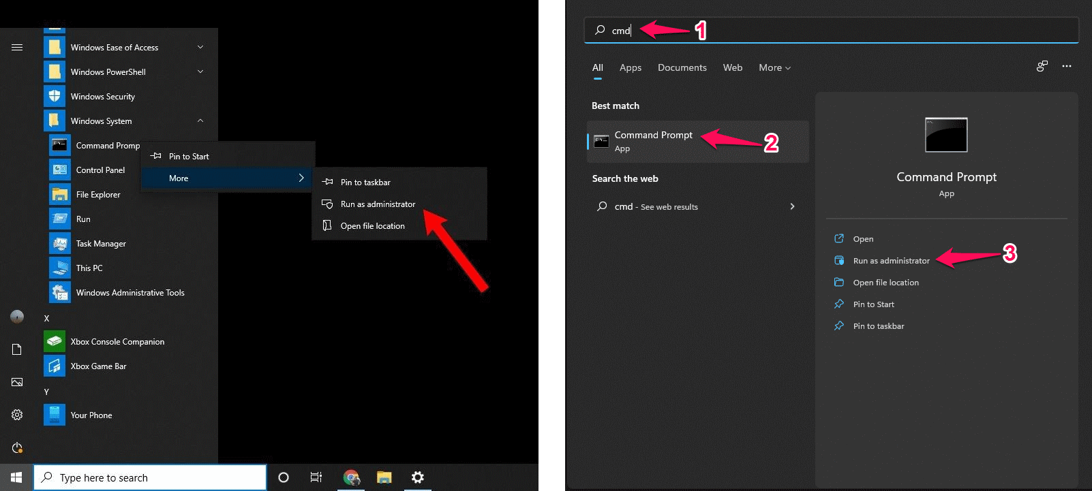Open the More filter dropdown in search
The width and height of the screenshot is (1092, 491).
tap(774, 68)
